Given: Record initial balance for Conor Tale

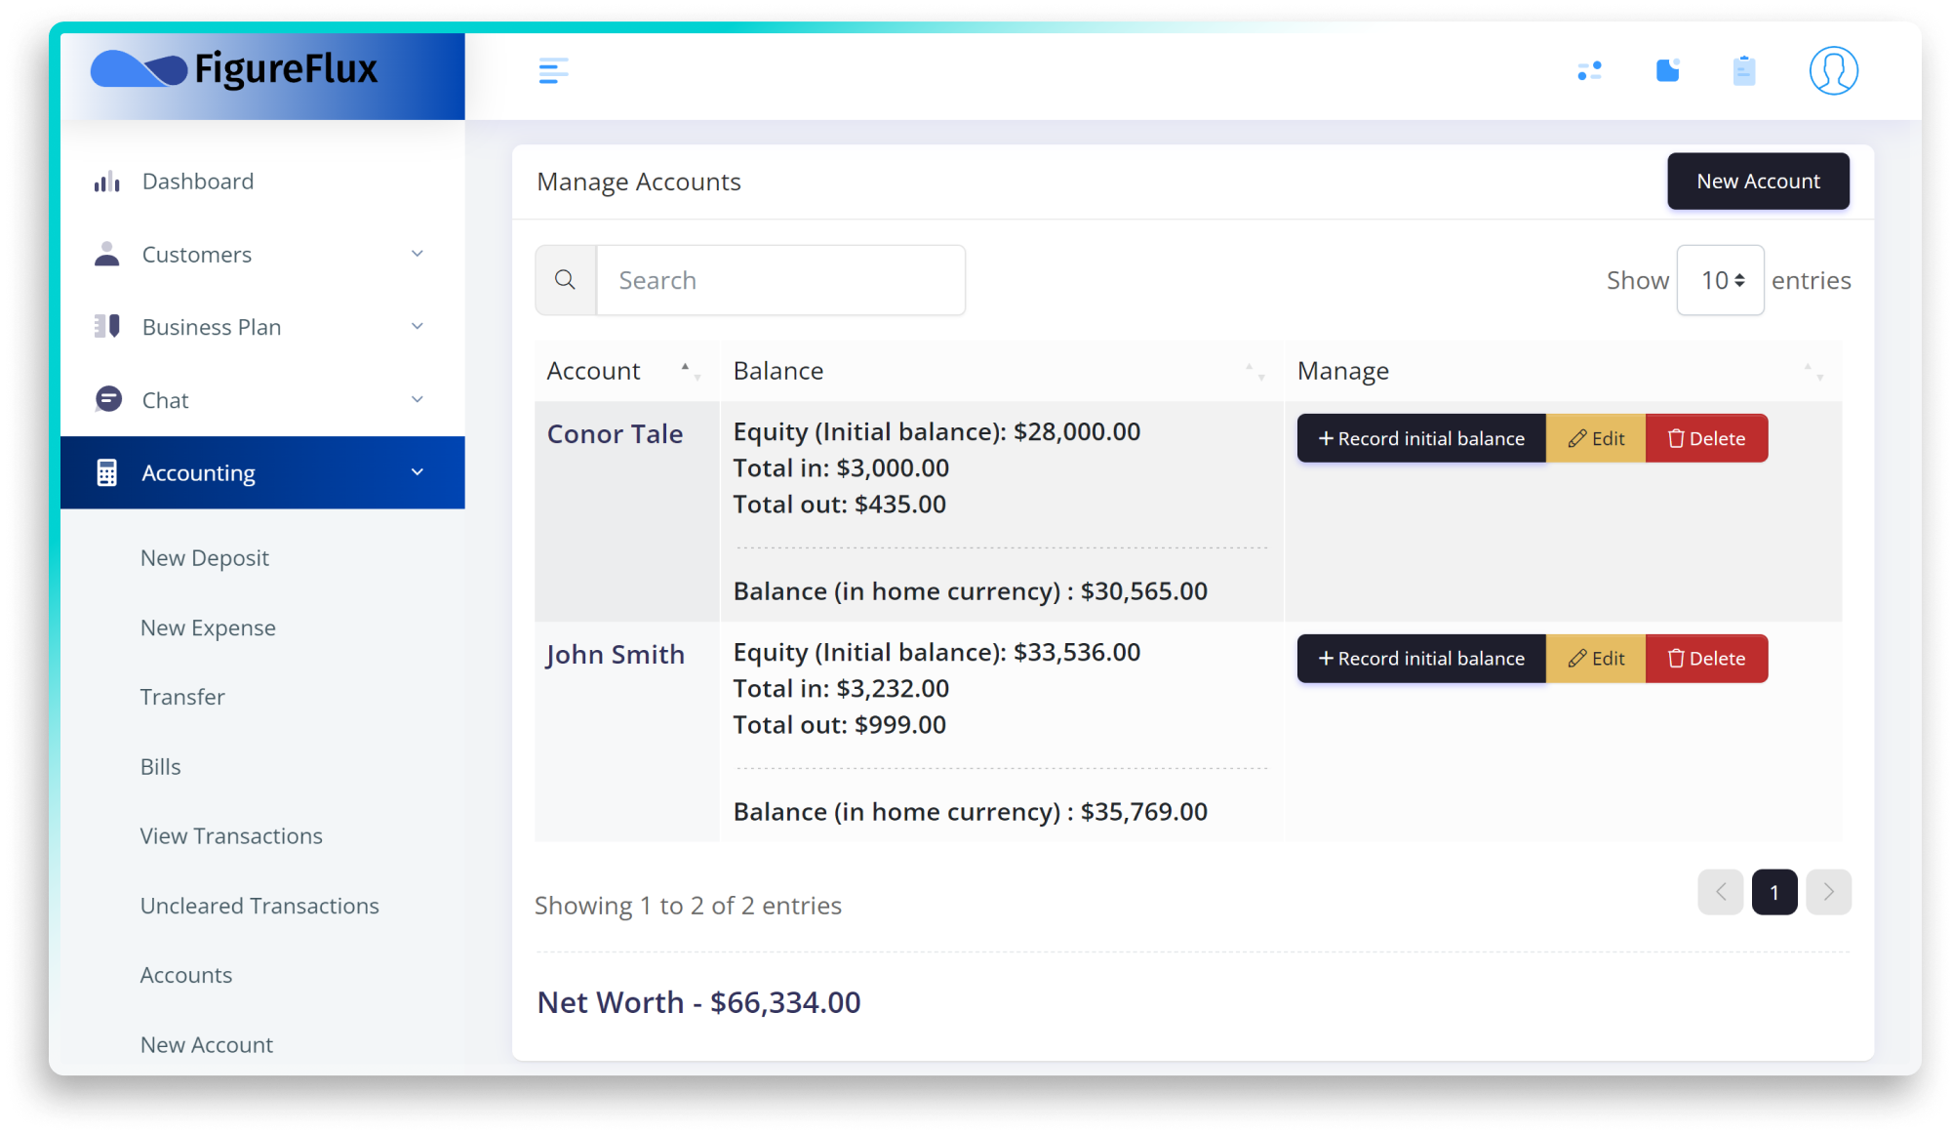Looking at the screenshot, I should pyautogui.click(x=1420, y=438).
